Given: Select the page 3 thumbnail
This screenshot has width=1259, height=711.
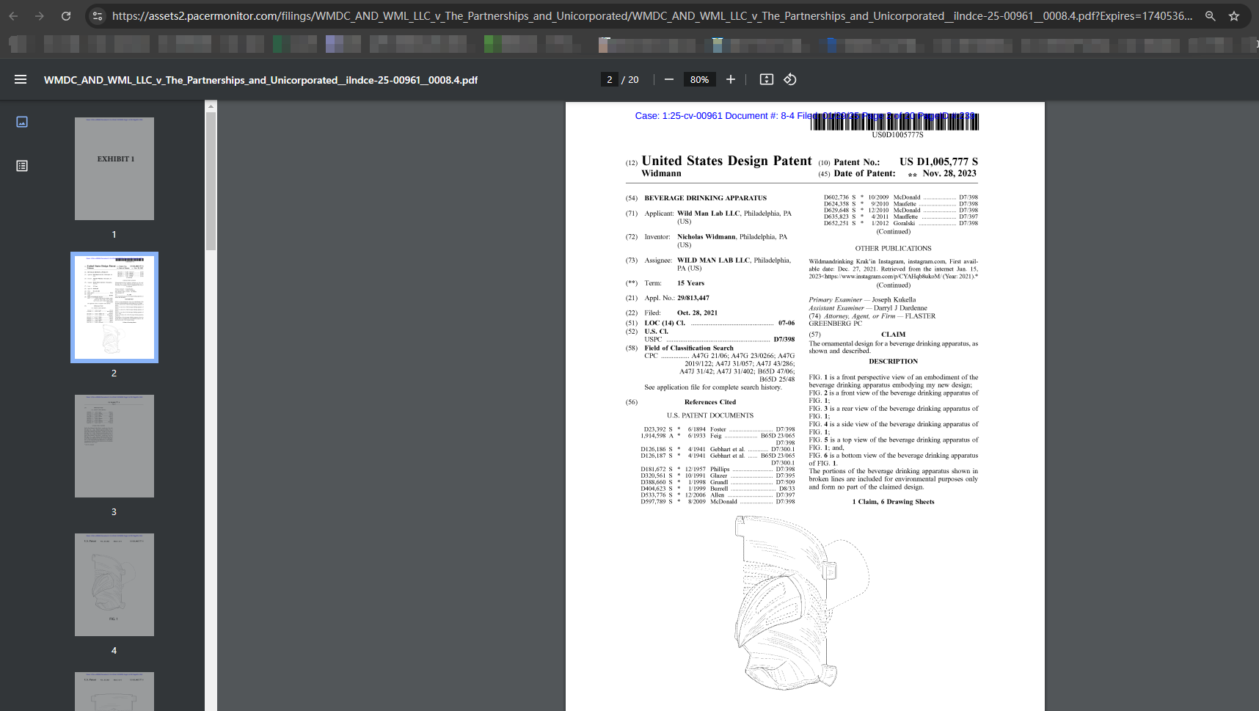Looking at the screenshot, I should (x=114, y=446).
